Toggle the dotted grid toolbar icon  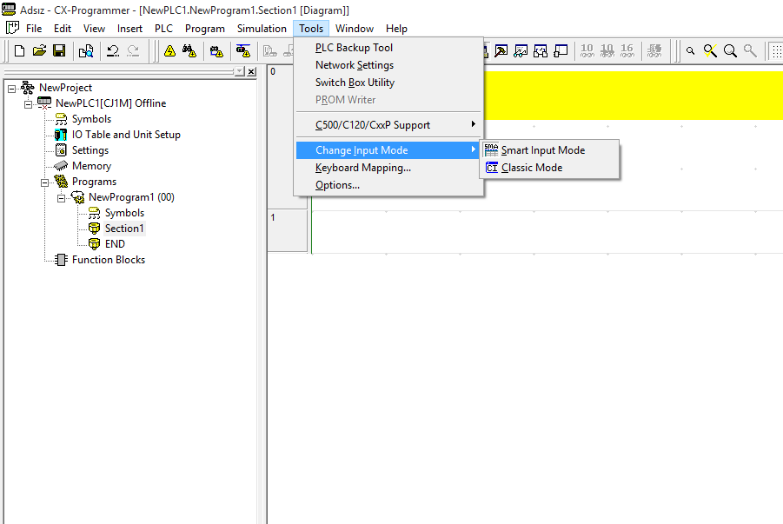coord(777,51)
